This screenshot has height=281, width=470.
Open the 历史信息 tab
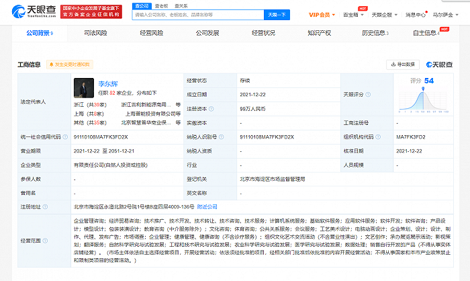375,33
